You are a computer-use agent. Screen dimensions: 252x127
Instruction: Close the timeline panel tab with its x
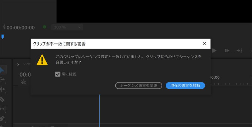pyautogui.click(x=18, y=64)
